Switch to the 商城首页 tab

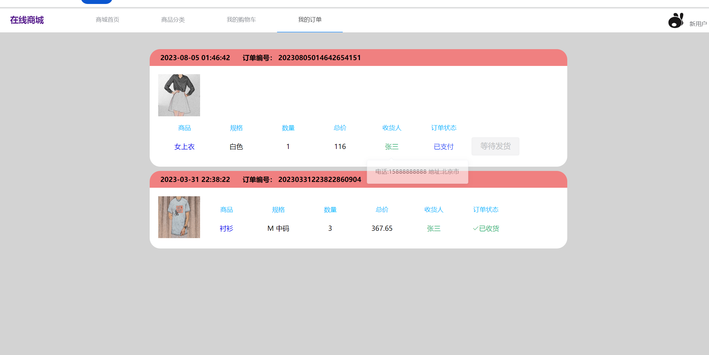(107, 20)
